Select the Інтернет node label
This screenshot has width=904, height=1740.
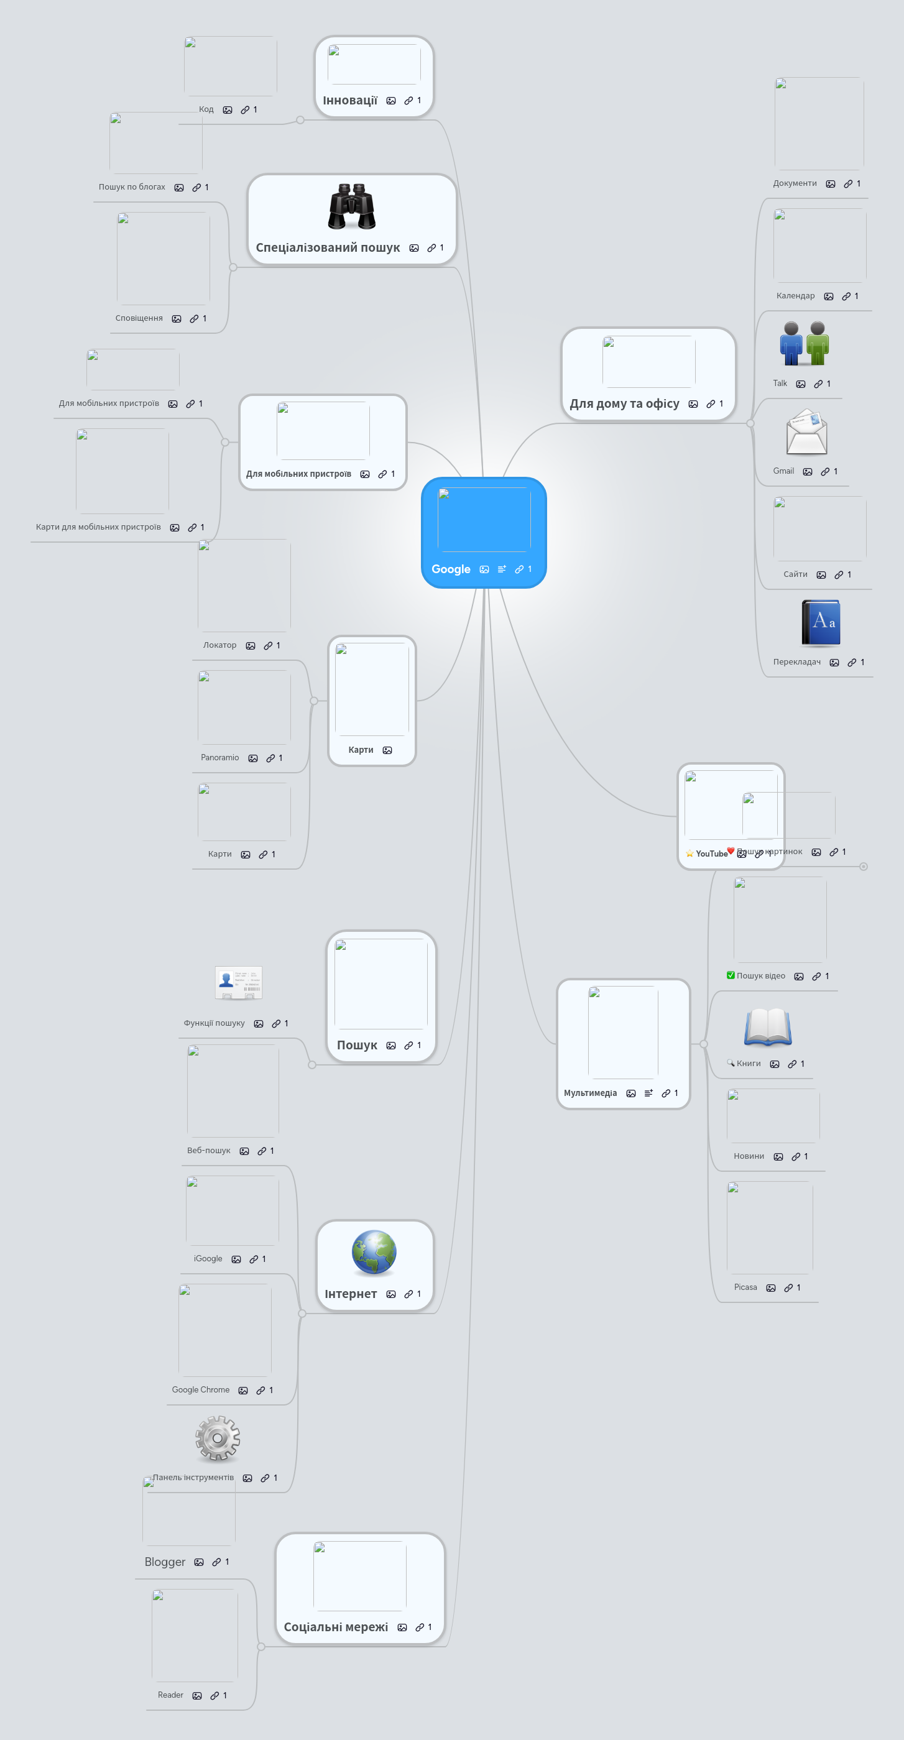[351, 1294]
